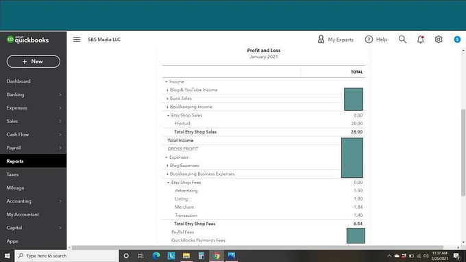Click the Merchant amount 1.84
466x262 pixels.
tap(358, 207)
